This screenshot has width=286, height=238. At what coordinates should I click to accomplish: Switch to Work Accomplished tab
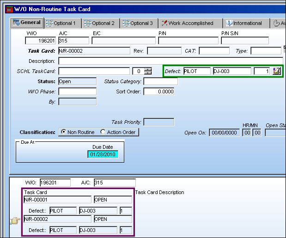coord(190,24)
